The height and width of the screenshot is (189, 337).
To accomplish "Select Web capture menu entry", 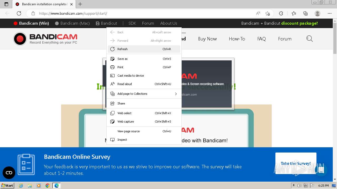I will (144, 122).
